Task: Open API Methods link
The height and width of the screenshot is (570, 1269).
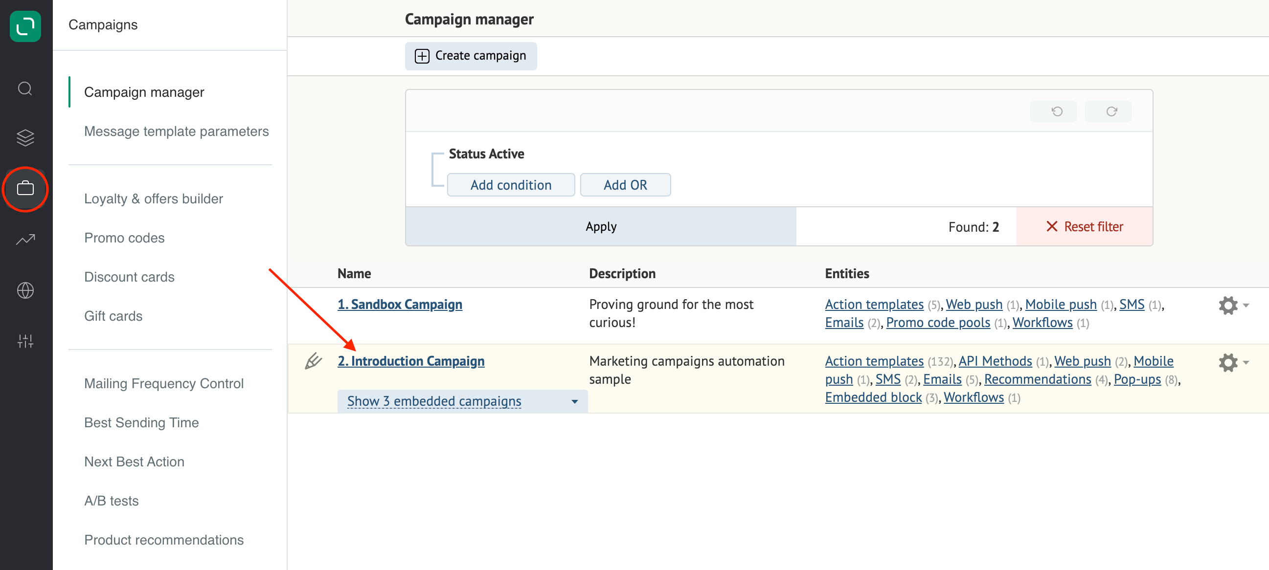Action: (995, 361)
